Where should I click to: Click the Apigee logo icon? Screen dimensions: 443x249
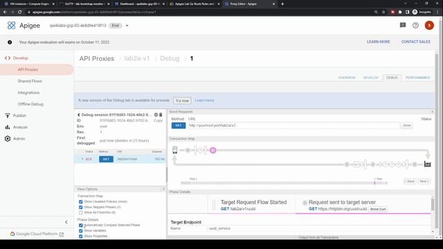[11, 26]
